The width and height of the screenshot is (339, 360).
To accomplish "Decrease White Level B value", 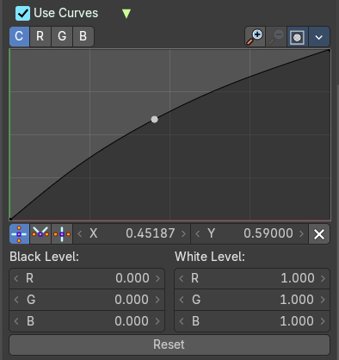I will [182, 321].
